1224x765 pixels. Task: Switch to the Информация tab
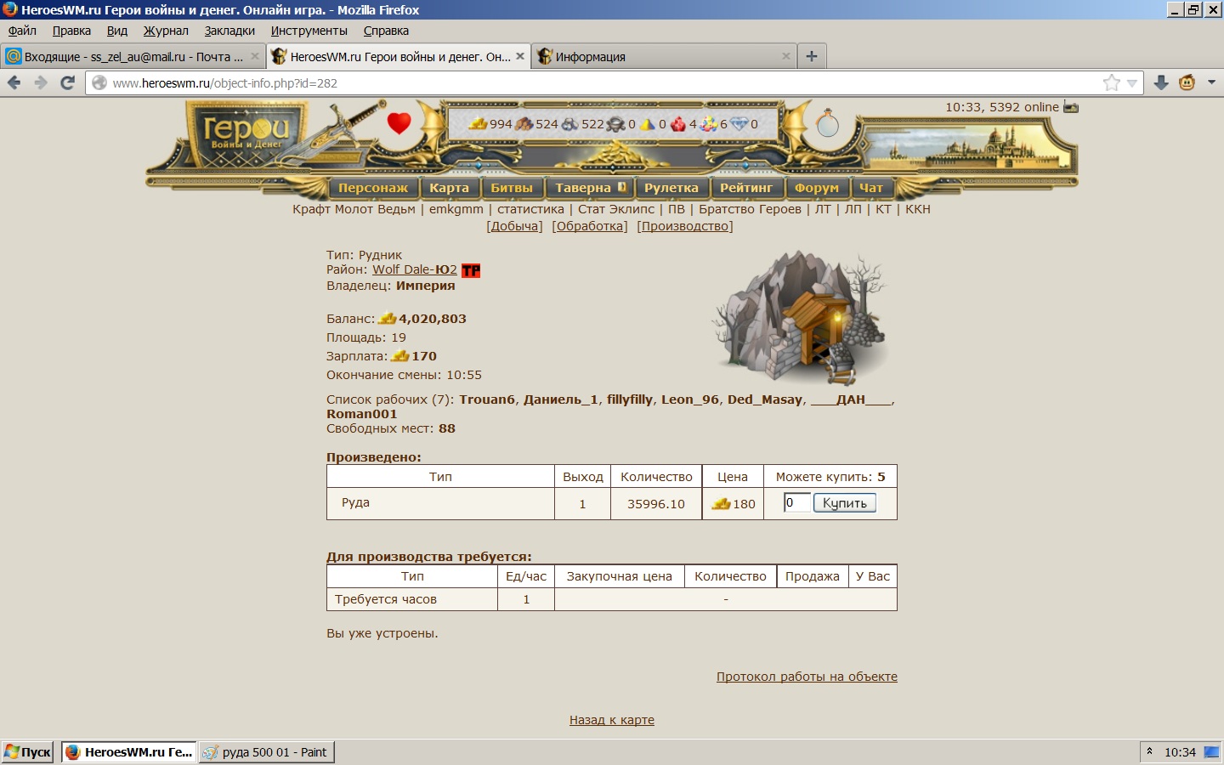pyautogui.click(x=665, y=56)
